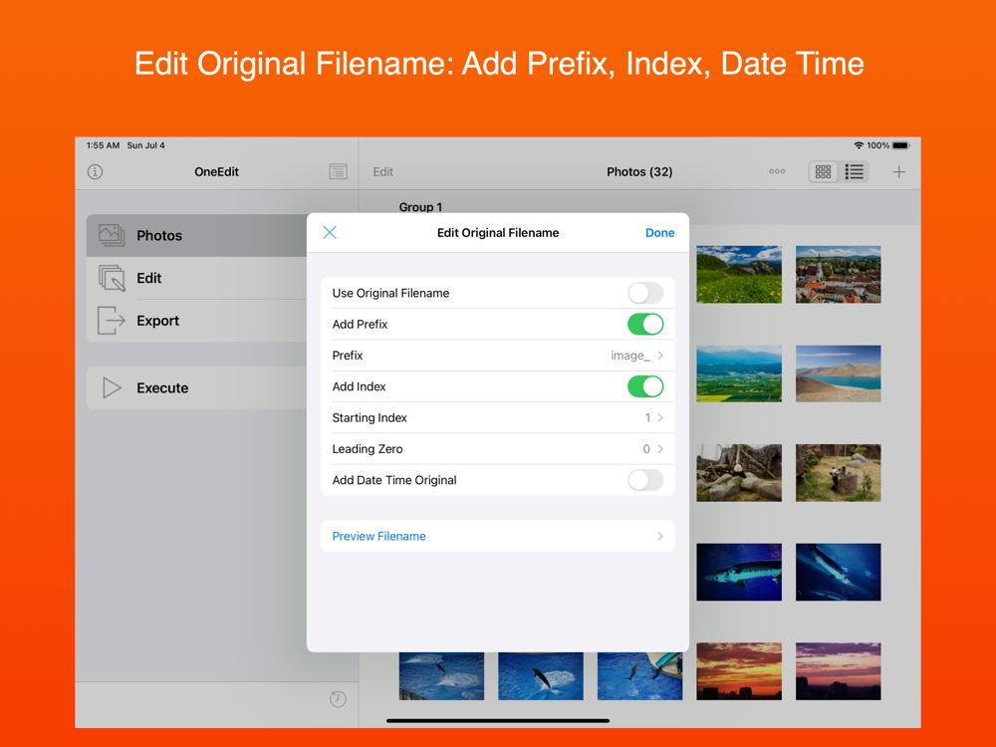The width and height of the screenshot is (996, 747).
Task: Select the Edit sidebar item
Action: (197, 278)
